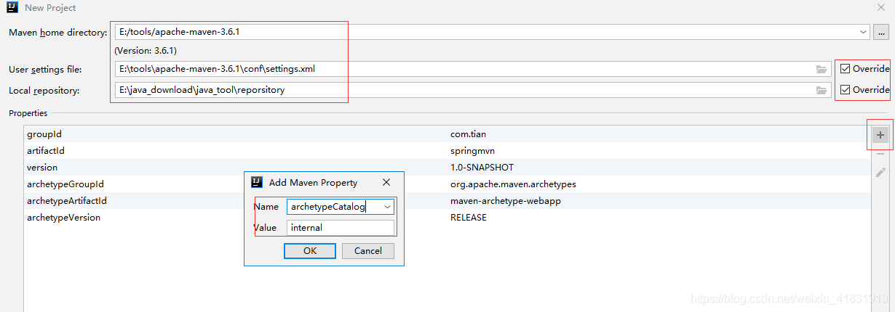Expand the Maven home directory dropdown
This screenshot has width=895, height=312.
click(x=863, y=33)
